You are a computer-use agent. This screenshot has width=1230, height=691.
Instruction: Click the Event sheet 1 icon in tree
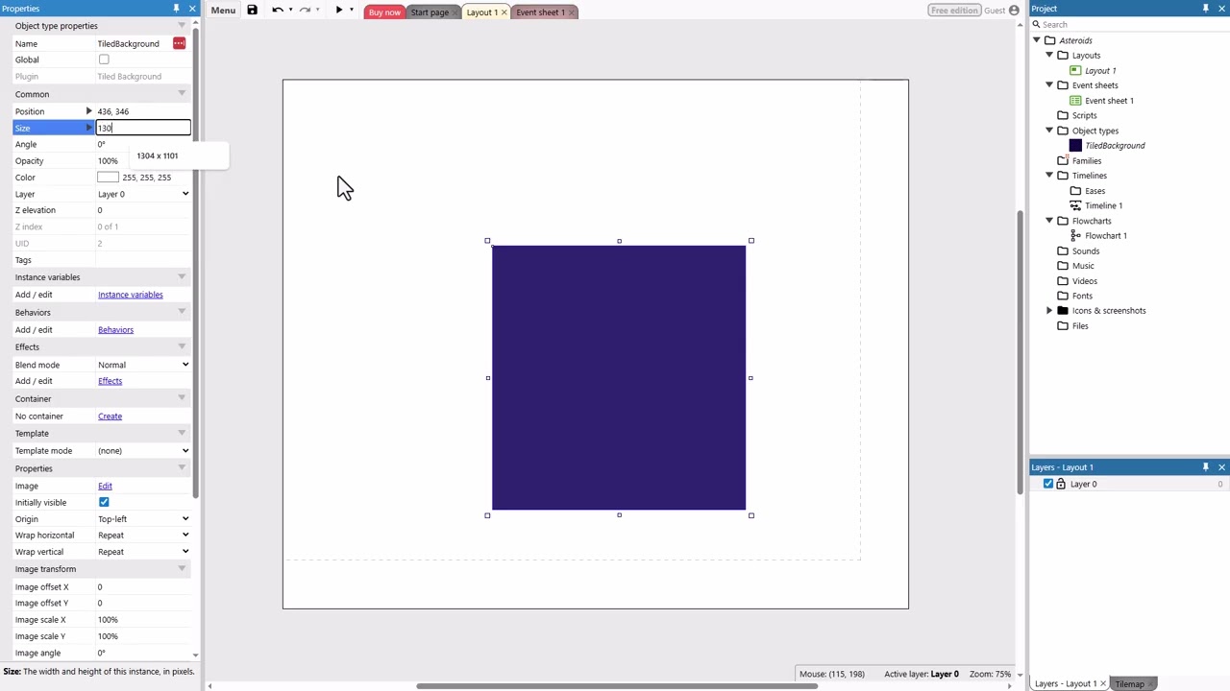(1075, 101)
